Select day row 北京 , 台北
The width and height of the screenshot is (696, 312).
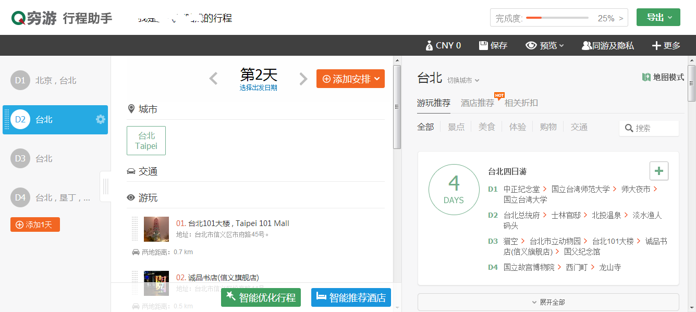tap(55, 80)
